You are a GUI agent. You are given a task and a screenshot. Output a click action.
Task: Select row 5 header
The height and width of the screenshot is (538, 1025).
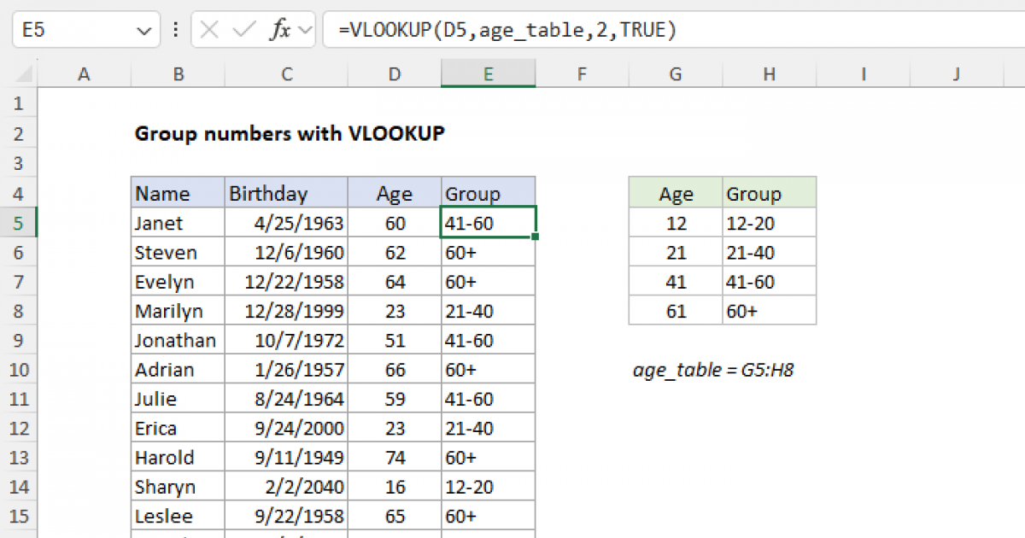19,223
